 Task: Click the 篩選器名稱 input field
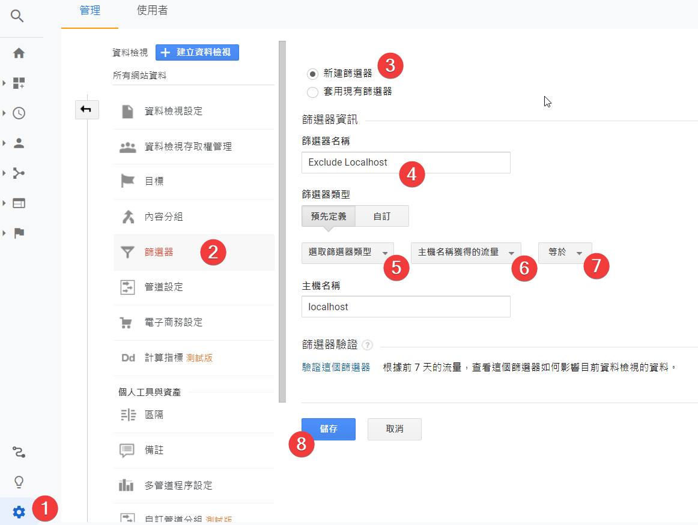point(405,163)
